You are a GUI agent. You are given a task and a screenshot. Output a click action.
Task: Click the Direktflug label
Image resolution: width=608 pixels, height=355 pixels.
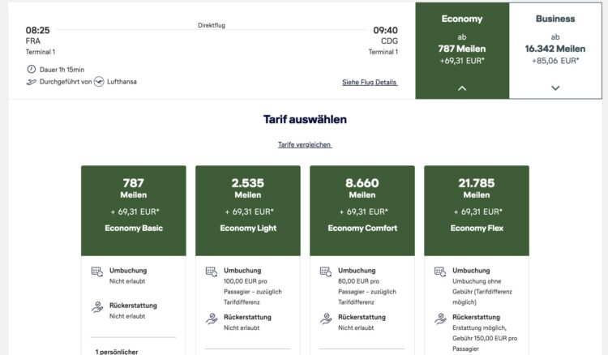pos(212,25)
